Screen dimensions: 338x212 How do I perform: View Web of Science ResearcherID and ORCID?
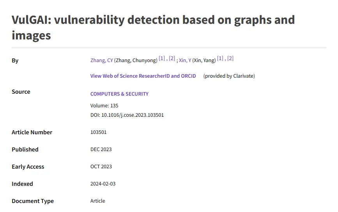click(x=143, y=76)
